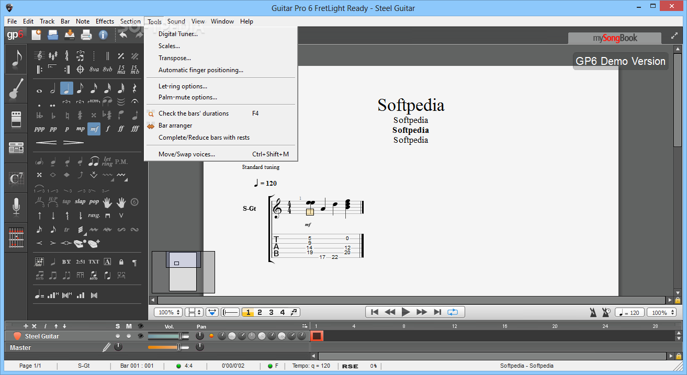Select the let ring effect

[107, 162]
